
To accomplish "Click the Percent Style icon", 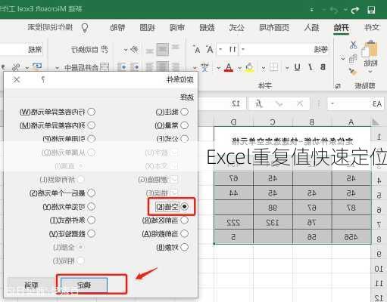I will [16, 67].
